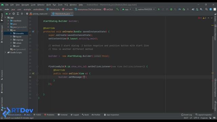Click the Expand All project tree icon
The image size is (217, 122).
point(18,14)
